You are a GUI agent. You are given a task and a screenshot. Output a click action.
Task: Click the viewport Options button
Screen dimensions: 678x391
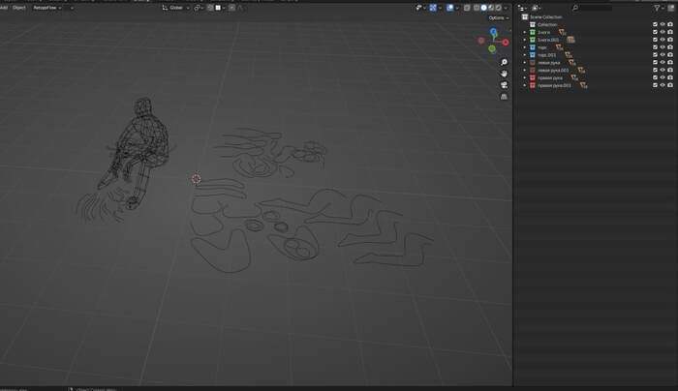coord(498,18)
